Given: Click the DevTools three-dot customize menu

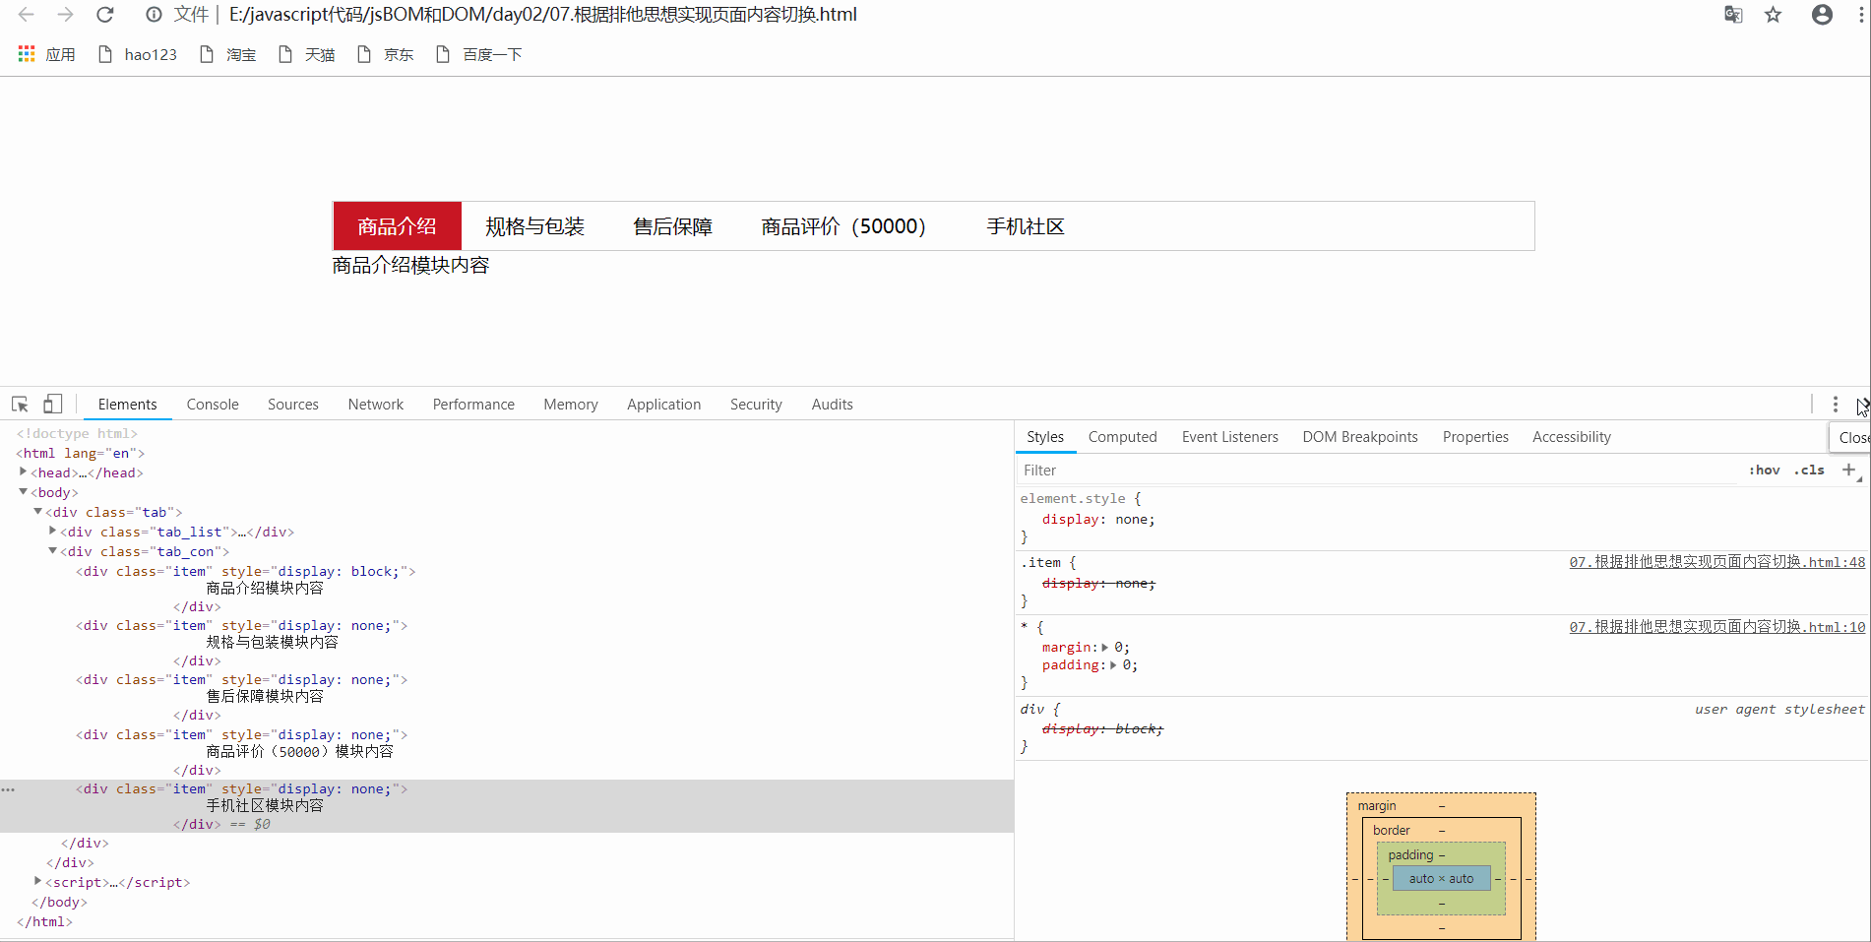Looking at the screenshot, I should click(x=1834, y=404).
